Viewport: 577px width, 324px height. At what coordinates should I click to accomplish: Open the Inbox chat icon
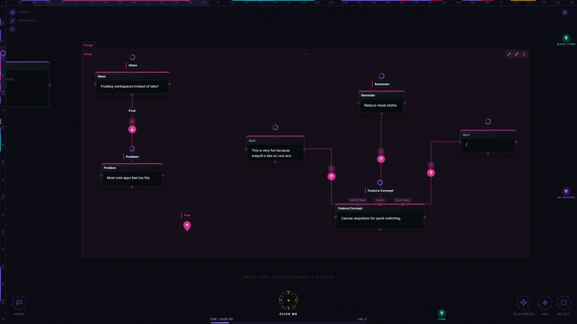coord(19,302)
